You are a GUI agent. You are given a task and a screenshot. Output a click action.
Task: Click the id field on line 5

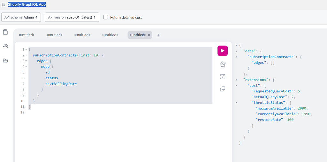(x=47, y=72)
